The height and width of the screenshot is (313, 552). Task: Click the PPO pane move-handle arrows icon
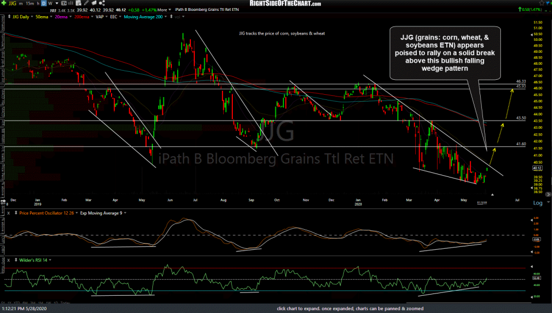[x=16, y=213]
